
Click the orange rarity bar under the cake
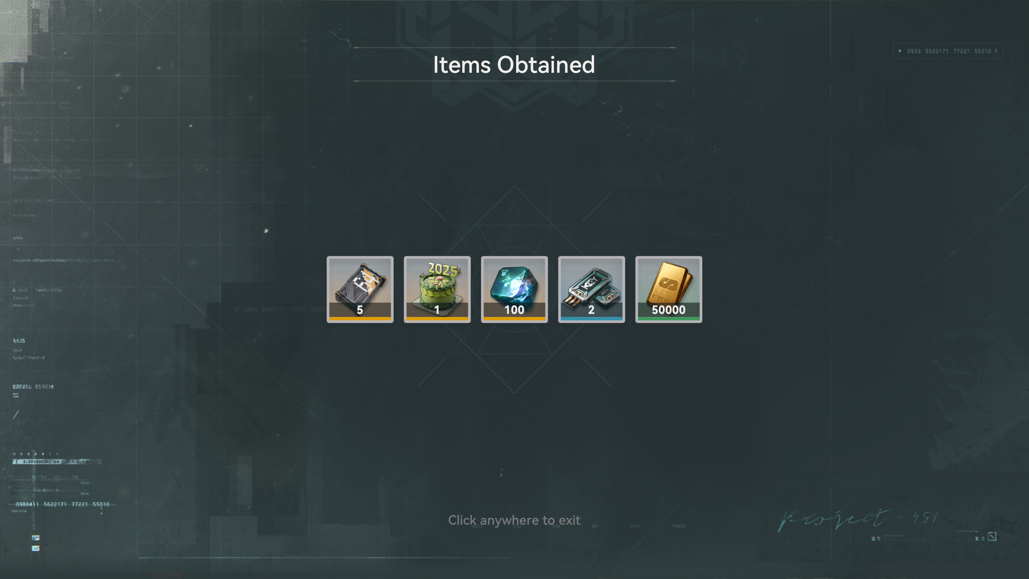click(x=437, y=319)
